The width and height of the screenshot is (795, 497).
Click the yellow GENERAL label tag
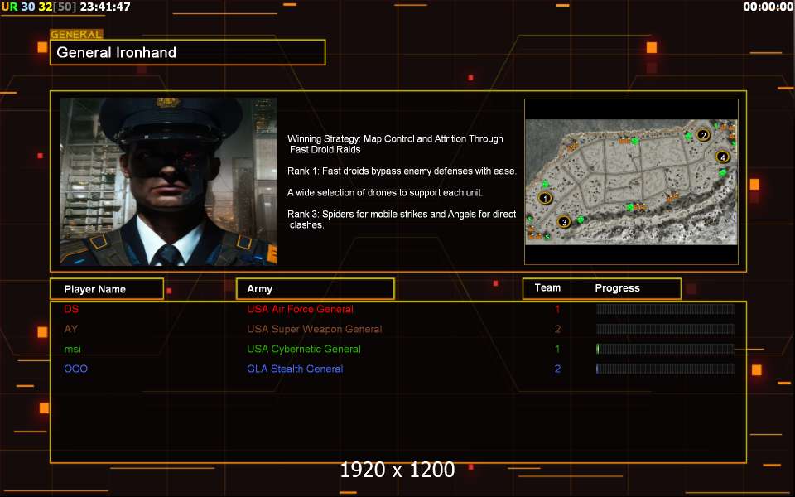coord(76,35)
